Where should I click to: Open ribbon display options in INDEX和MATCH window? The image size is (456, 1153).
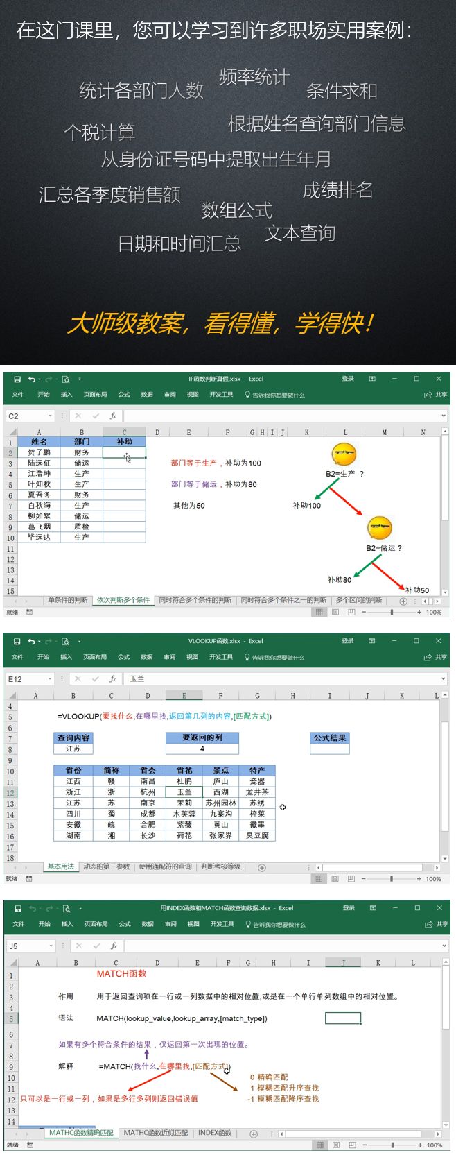point(374,908)
